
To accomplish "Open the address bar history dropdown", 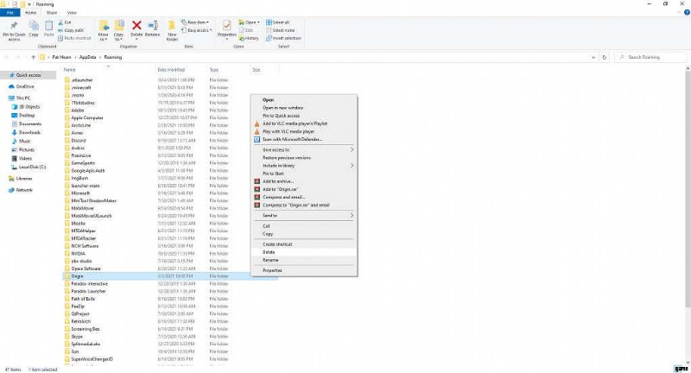I will (x=593, y=57).
